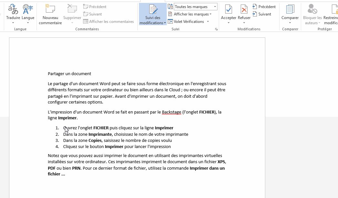The image size is (338, 198).
Task: Open the Volet Vérifications dropdown arrow
Action: click(208, 22)
